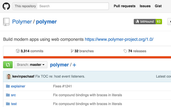Open test row's compound bindings commit message
The width and height of the screenshot is (171, 107).
point(87,104)
